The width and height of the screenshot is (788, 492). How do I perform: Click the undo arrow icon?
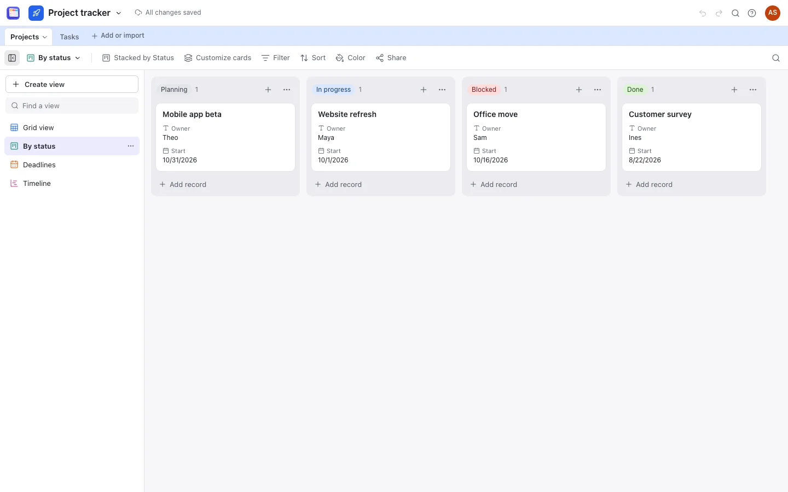click(x=703, y=13)
